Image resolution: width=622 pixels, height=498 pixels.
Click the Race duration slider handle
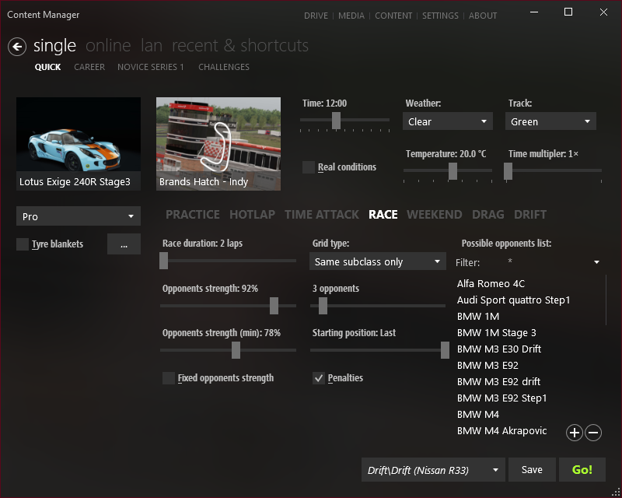click(164, 261)
